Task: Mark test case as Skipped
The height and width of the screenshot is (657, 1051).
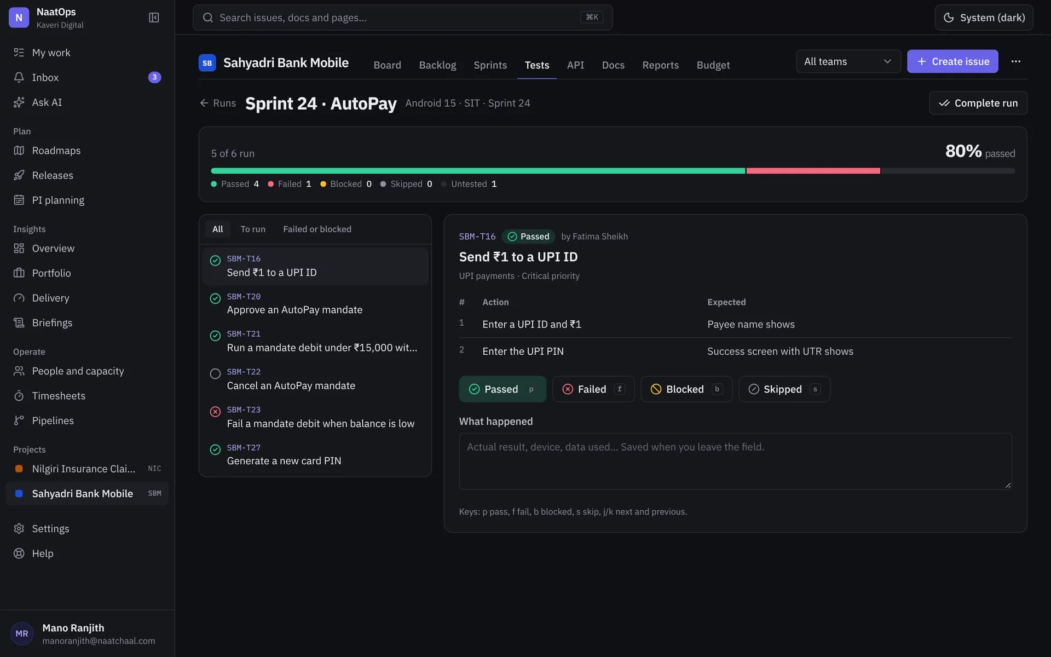Action: pyautogui.click(x=784, y=389)
